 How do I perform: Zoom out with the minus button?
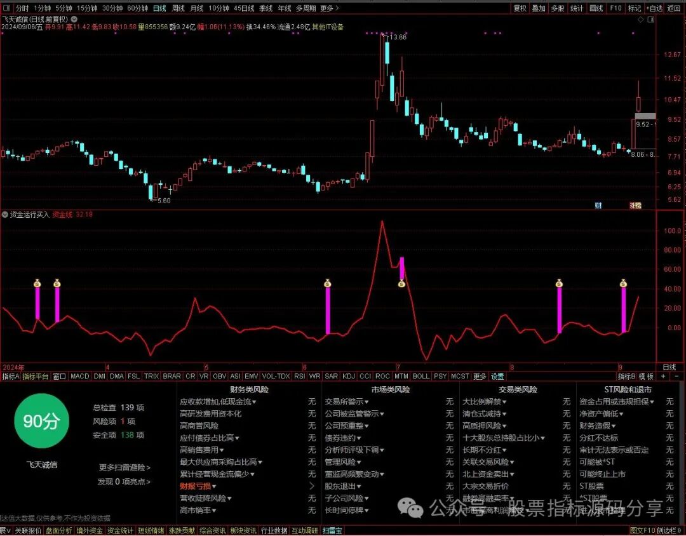point(677,377)
